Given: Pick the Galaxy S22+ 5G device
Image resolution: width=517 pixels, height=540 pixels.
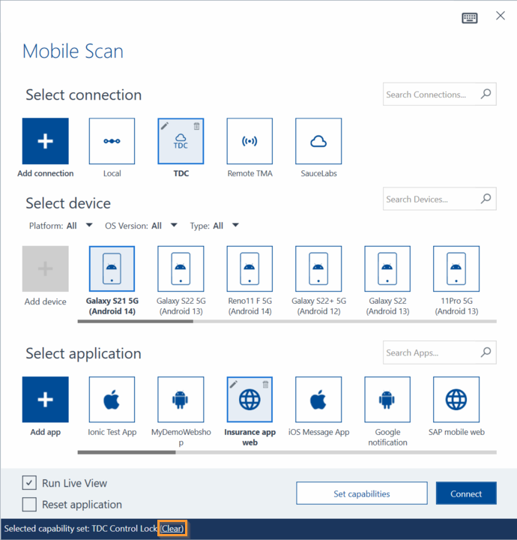Looking at the screenshot, I should tap(318, 268).
